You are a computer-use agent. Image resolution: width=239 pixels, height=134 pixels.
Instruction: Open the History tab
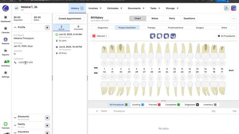(x=77, y=8)
